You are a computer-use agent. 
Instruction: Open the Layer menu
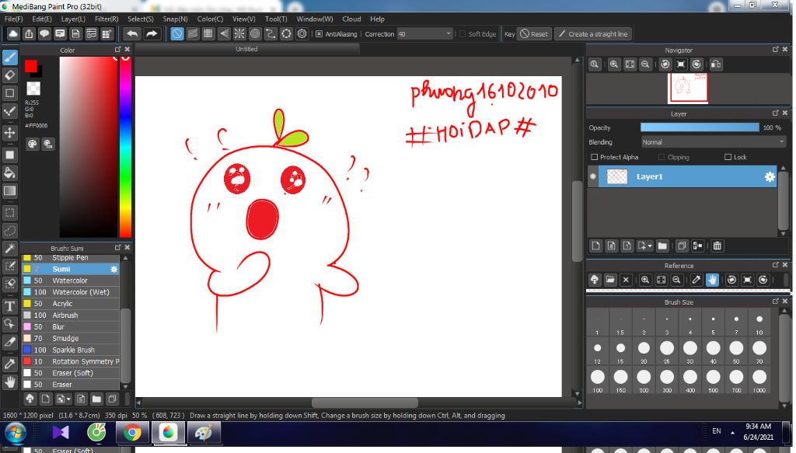[73, 19]
